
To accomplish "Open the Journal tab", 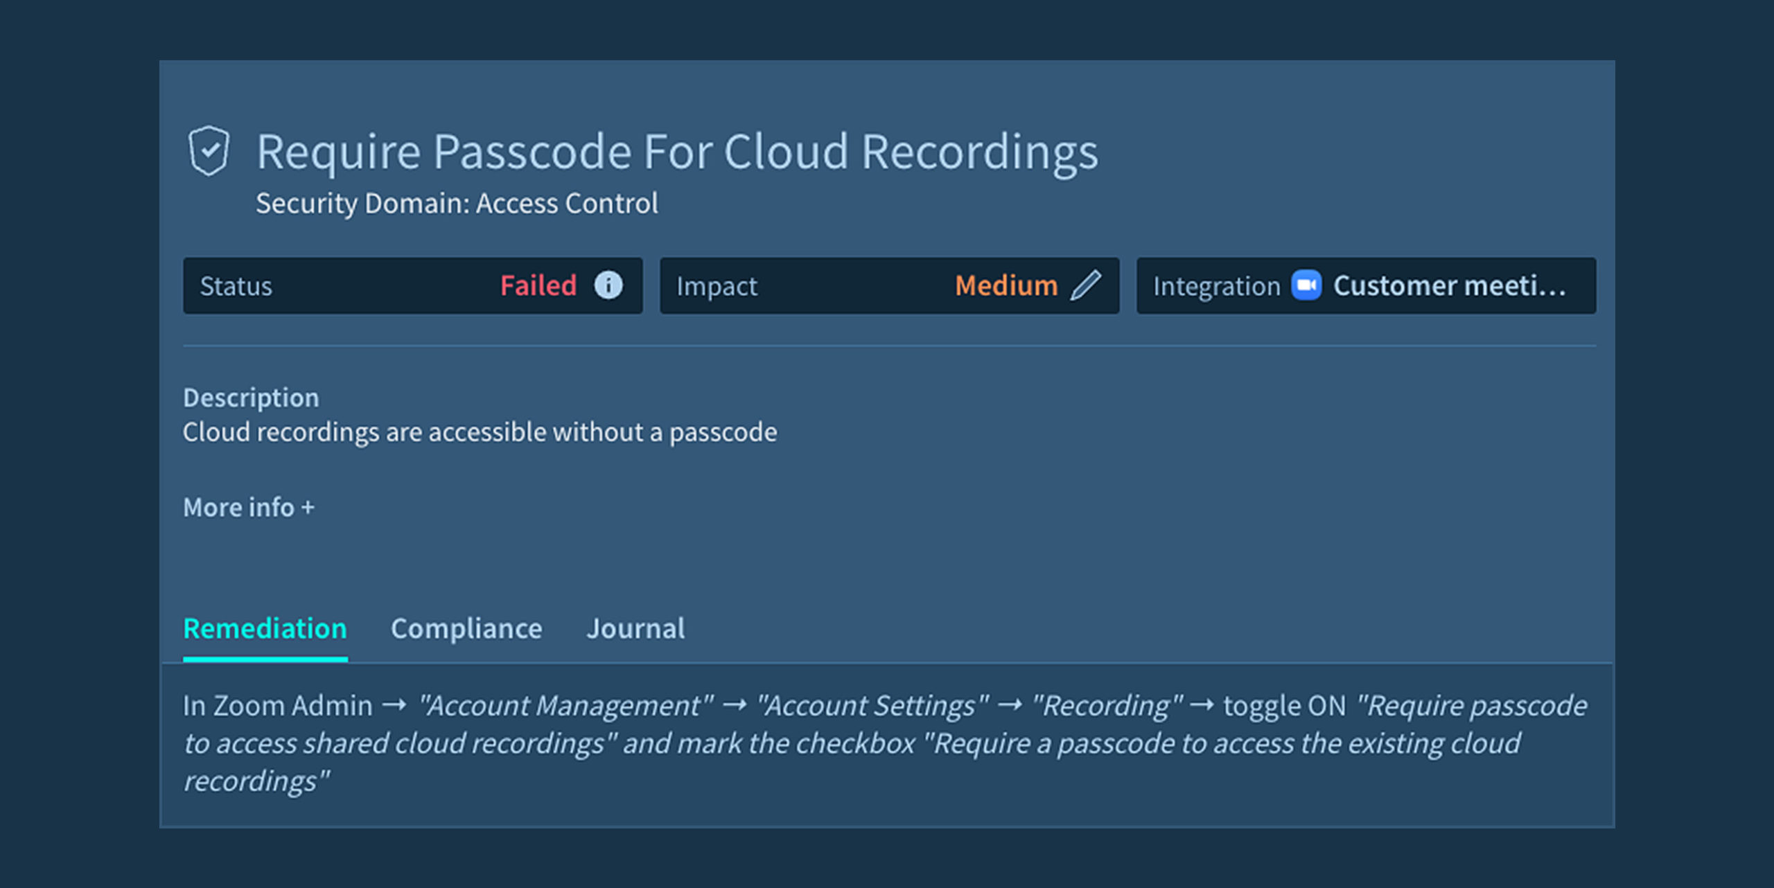I will click(635, 629).
